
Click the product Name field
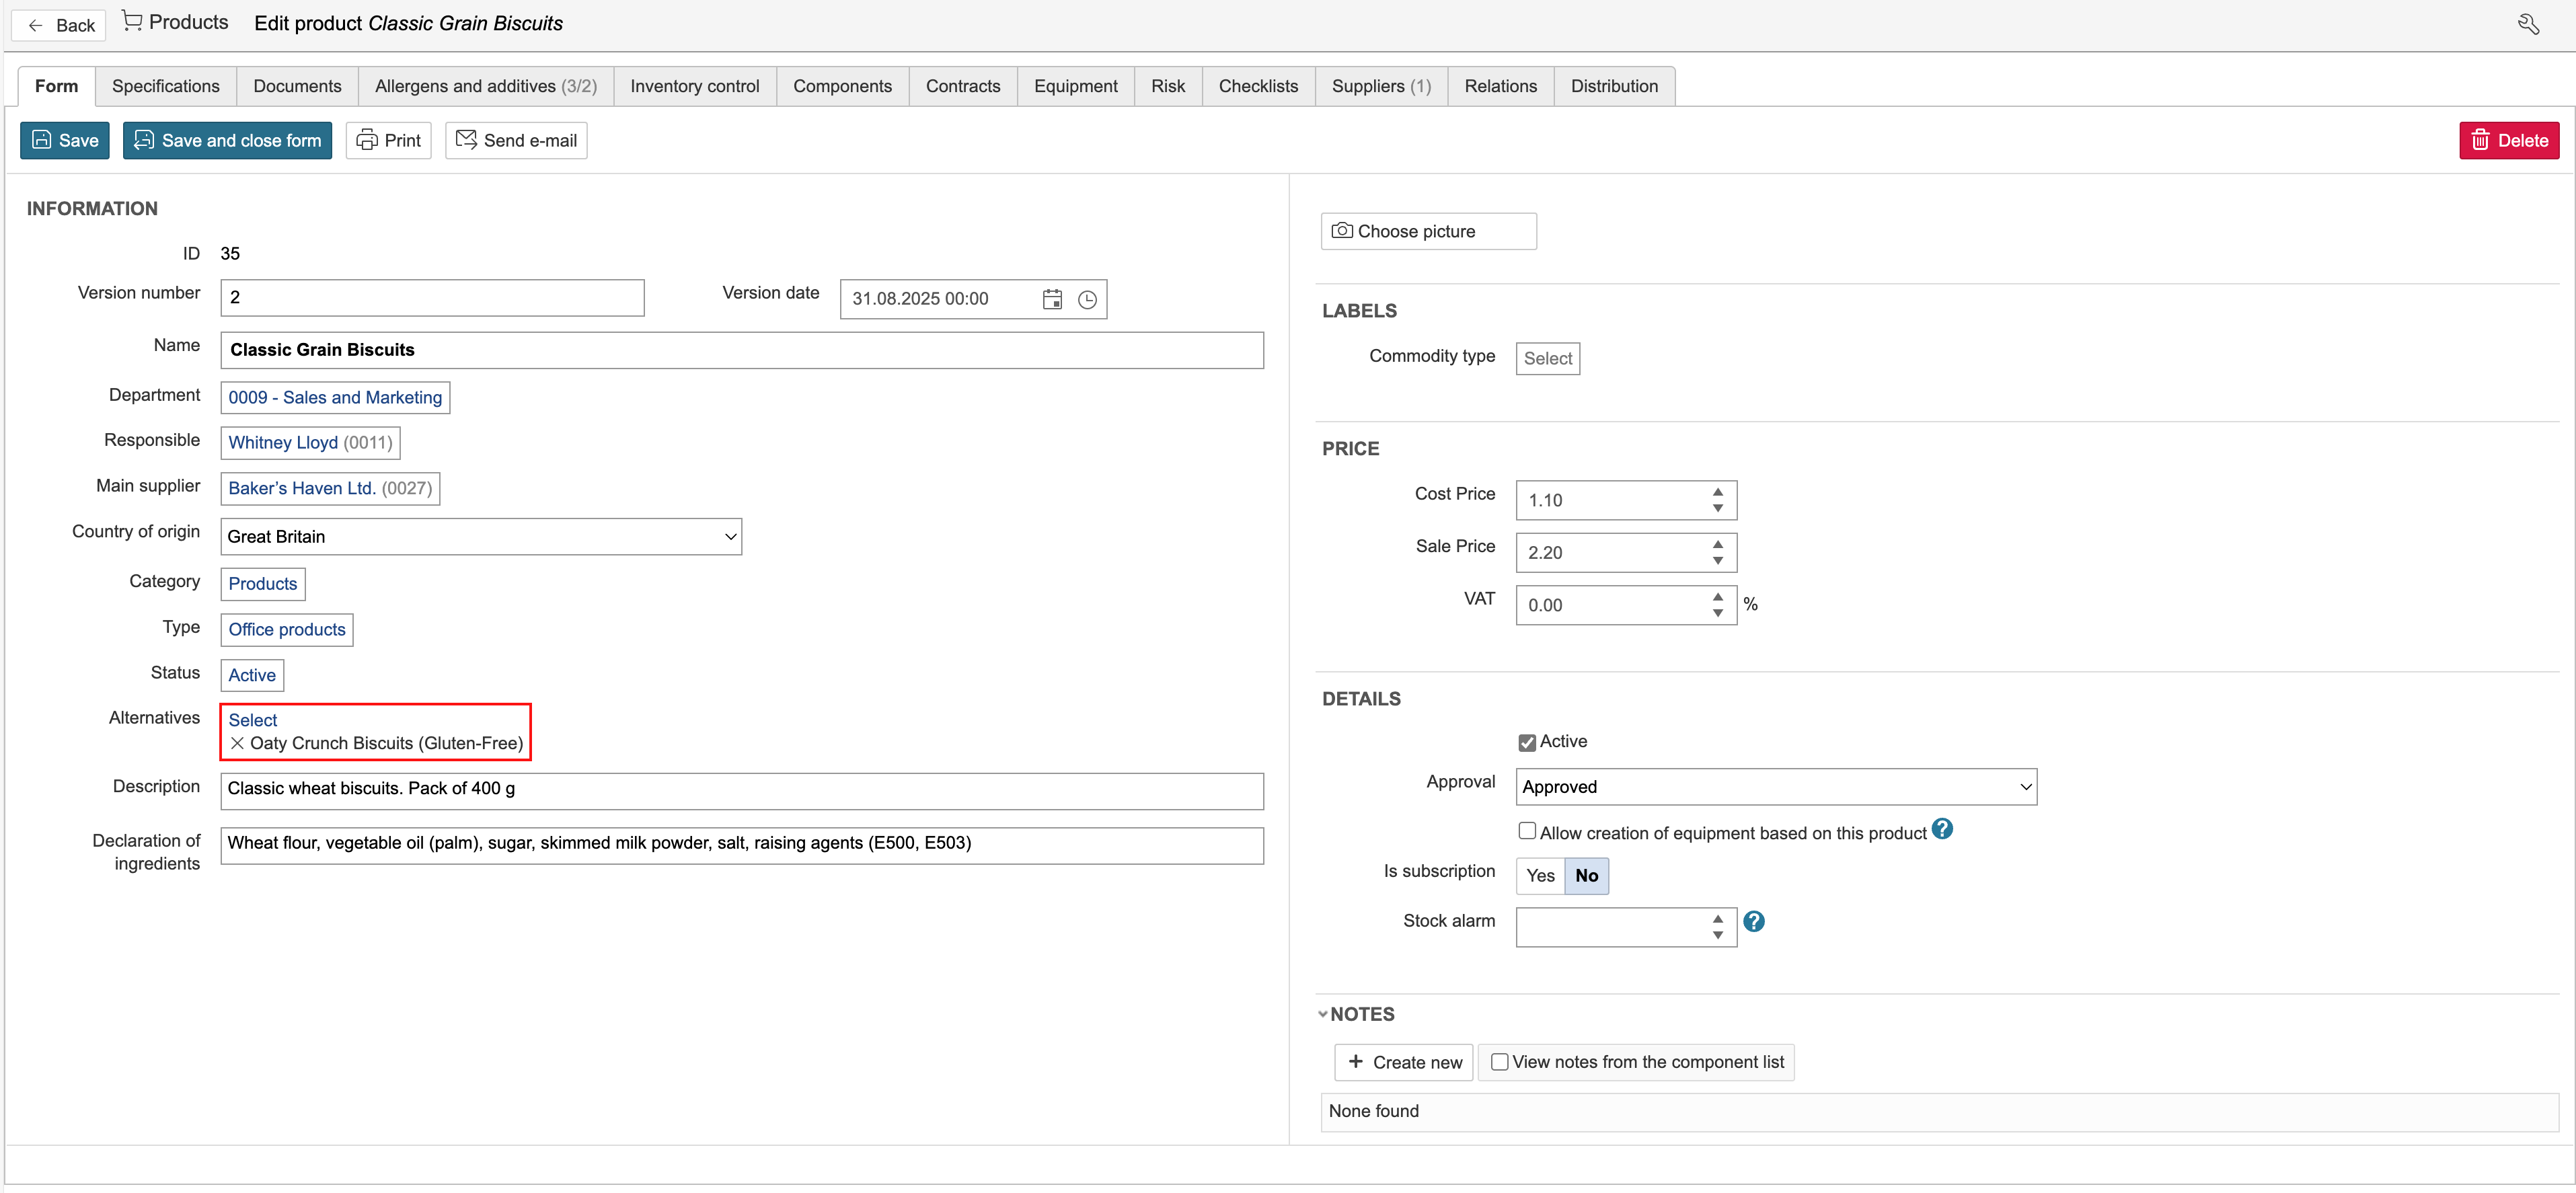point(742,350)
